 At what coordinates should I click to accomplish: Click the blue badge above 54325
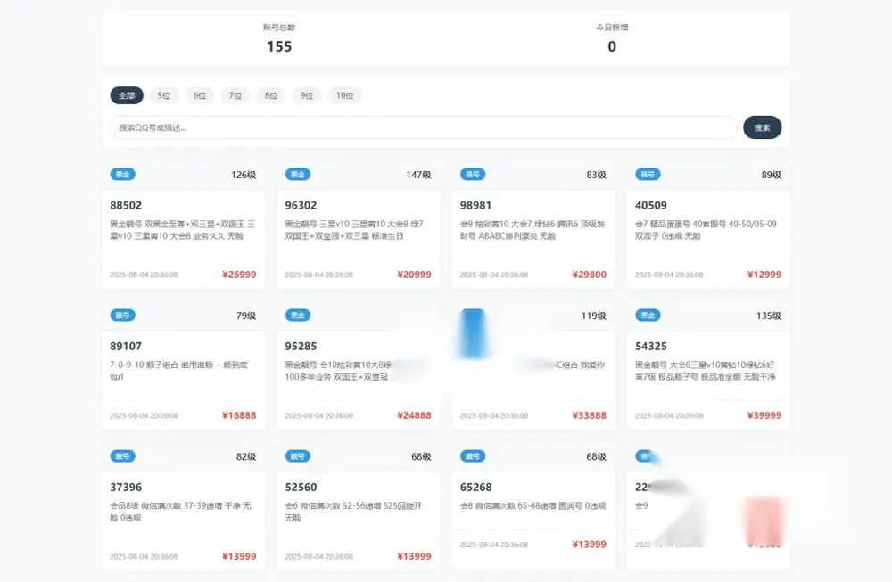coord(648,316)
